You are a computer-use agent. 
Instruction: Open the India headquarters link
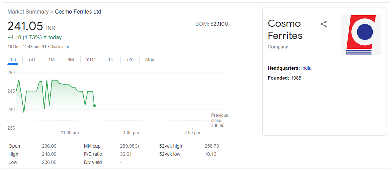pos(306,68)
